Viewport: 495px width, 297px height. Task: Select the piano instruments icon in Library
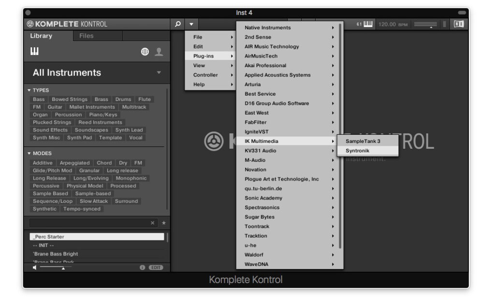click(35, 52)
